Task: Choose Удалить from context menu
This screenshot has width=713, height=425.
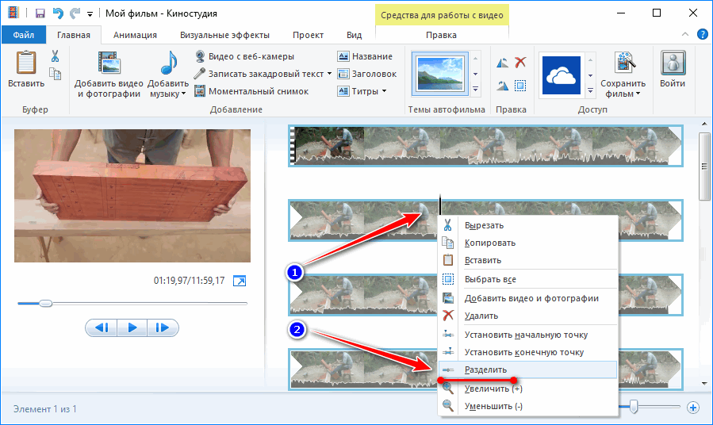Action: point(527,316)
